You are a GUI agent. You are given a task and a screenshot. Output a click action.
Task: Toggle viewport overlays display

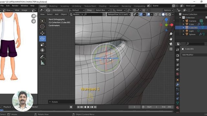point(148,14)
